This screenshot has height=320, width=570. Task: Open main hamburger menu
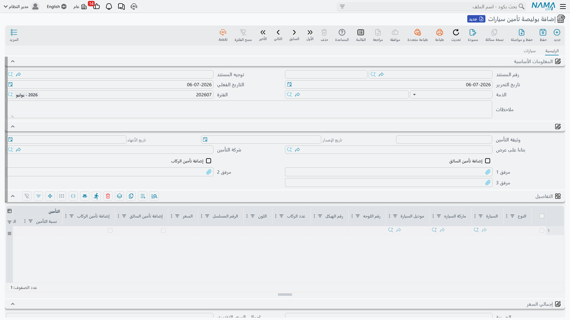pyautogui.click(x=563, y=7)
